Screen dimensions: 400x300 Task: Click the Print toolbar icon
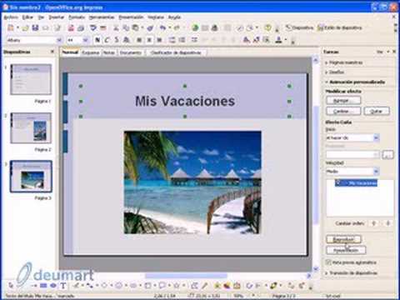81,27
